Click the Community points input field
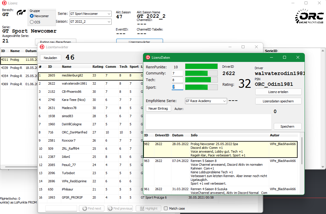This screenshot has height=214, width=326. [x=177, y=73]
